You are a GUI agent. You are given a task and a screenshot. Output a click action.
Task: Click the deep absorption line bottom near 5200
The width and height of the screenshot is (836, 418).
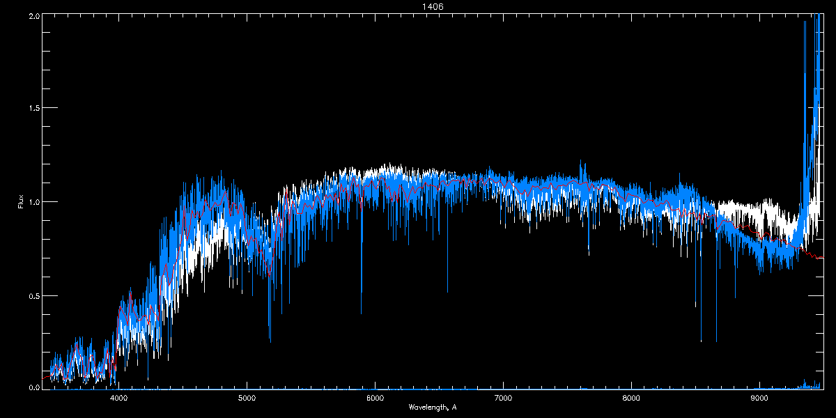(270, 340)
